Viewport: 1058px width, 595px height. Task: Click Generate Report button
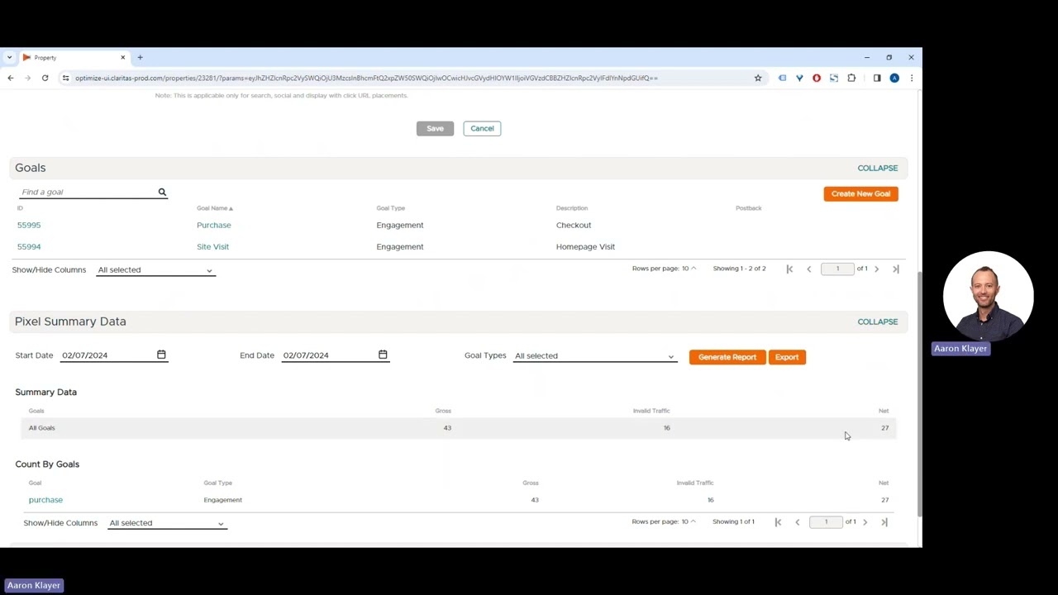click(x=727, y=357)
